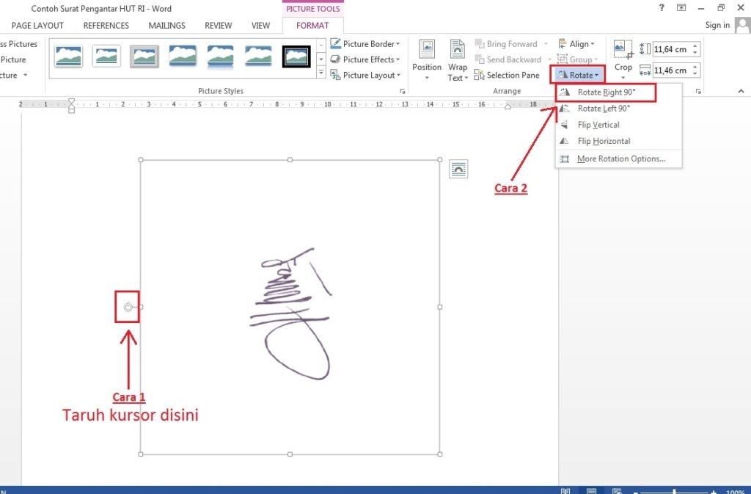The width and height of the screenshot is (751, 494).
Task: Switch to the REFERENCES ribbon tab
Action: pos(106,26)
